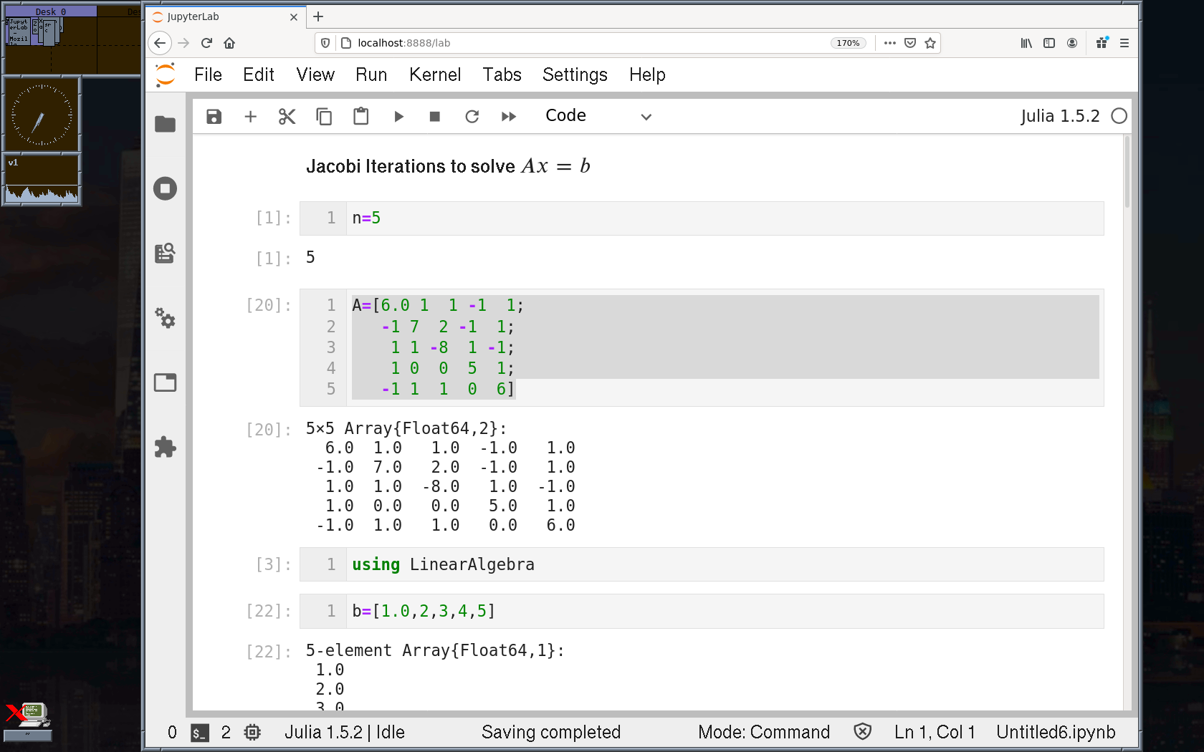Interrupt the kernel with stop button
The image size is (1204, 752).
coord(434,116)
